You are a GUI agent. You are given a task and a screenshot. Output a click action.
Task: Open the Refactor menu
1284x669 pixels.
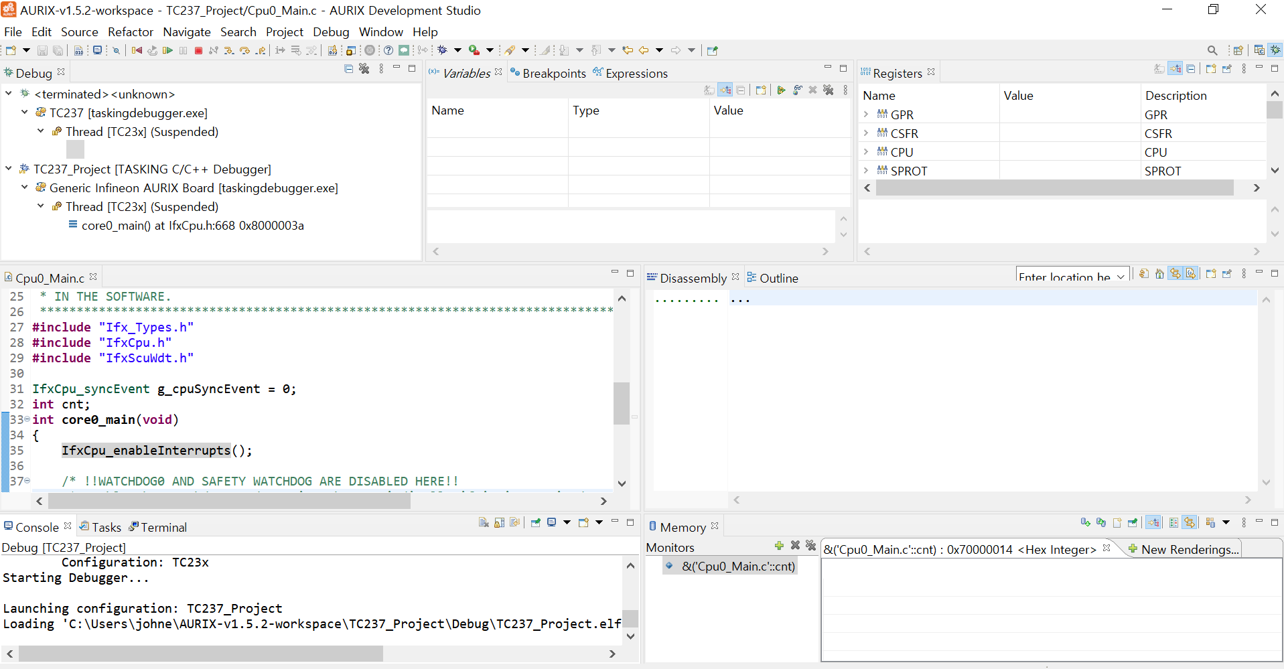(131, 31)
